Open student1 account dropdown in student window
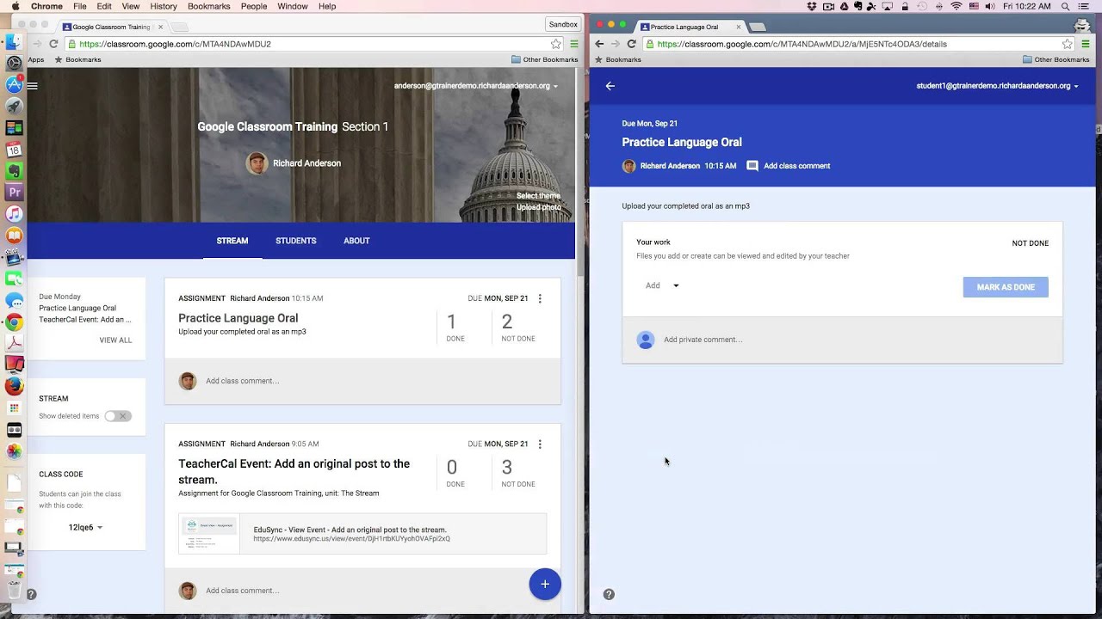 (x=997, y=86)
